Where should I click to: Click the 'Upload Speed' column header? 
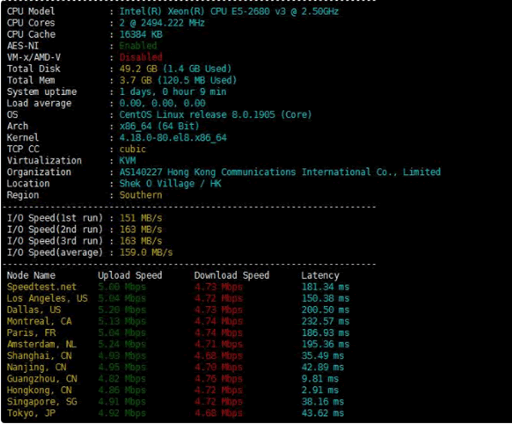(130, 276)
